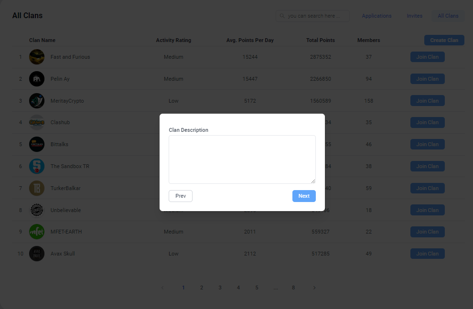Join The Sandbox TR clan
The height and width of the screenshot is (309, 473).
[x=428, y=166]
